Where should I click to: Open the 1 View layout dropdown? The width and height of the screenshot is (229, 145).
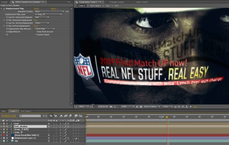(167, 107)
